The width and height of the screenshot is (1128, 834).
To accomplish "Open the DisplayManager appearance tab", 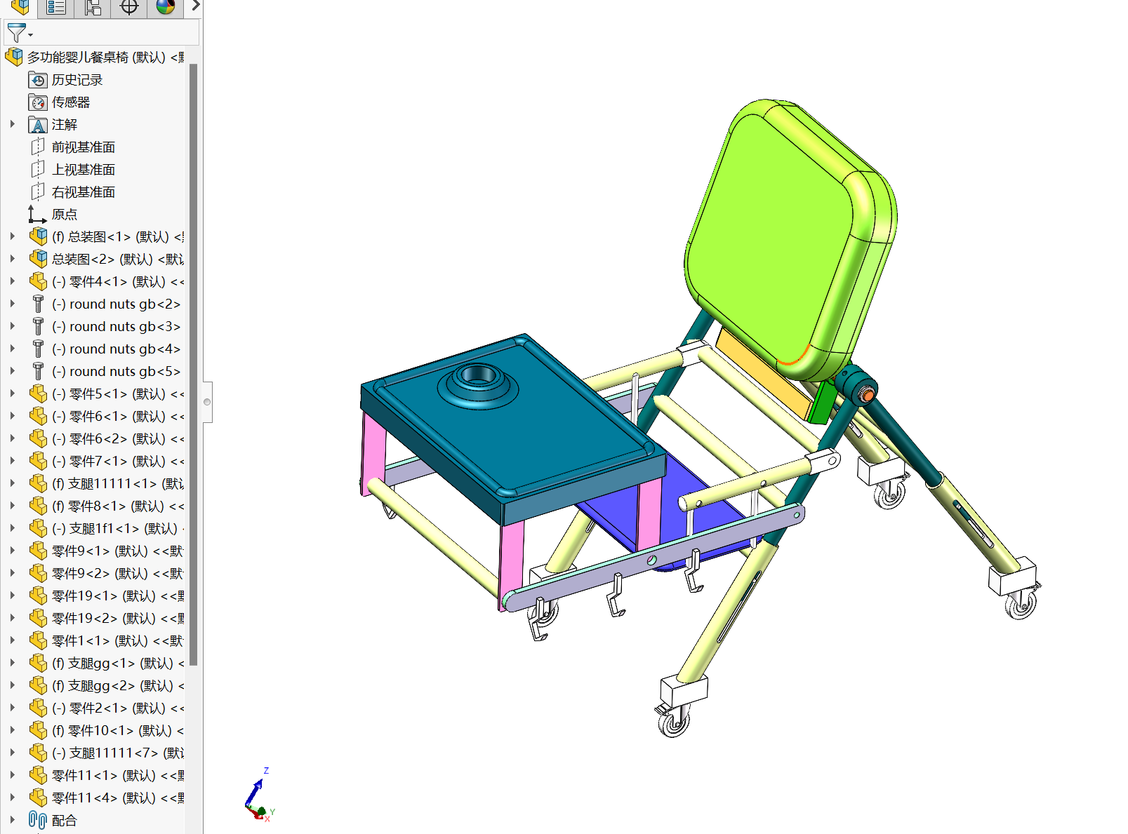I will [x=166, y=8].
